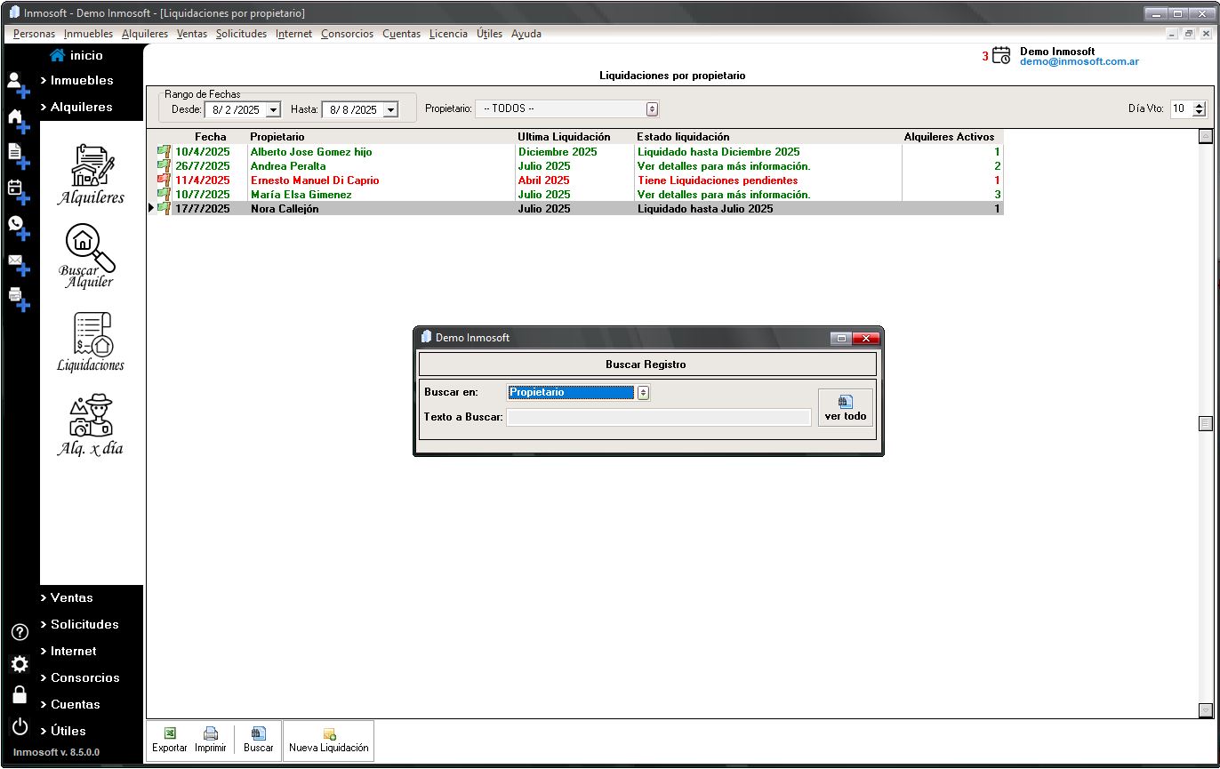Image resolution: width=1220 pixels, height=769 pixels.
Task: Click the power off icon
Action: [x=19, y=725]
